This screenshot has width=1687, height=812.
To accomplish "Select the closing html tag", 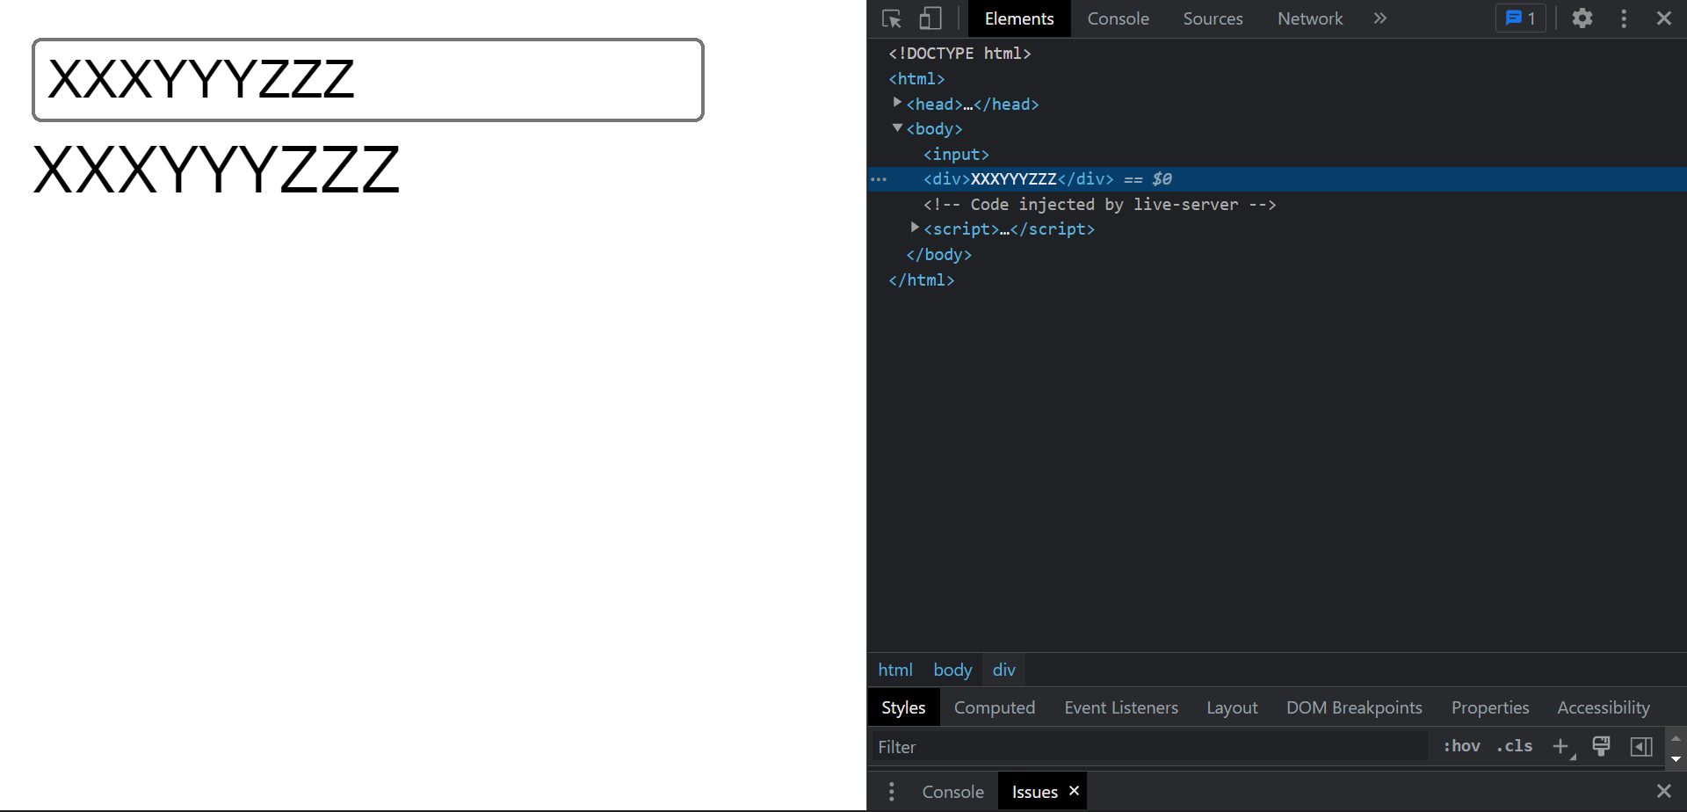I will coord(921,280).
